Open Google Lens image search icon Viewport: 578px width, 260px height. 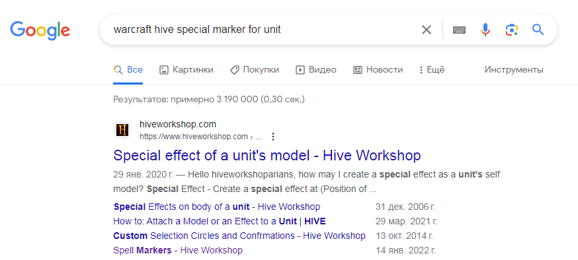(x=512, y=30)
